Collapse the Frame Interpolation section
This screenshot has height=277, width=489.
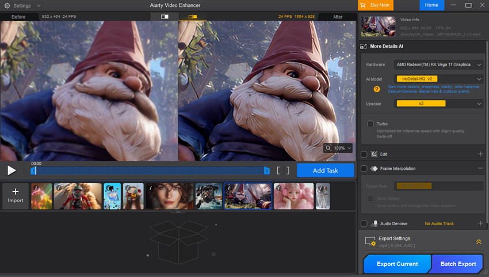click(x=480, y=168)
